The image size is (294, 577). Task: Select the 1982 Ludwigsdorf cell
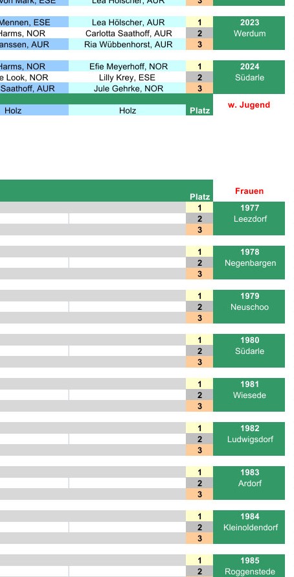tap(249, 439)
